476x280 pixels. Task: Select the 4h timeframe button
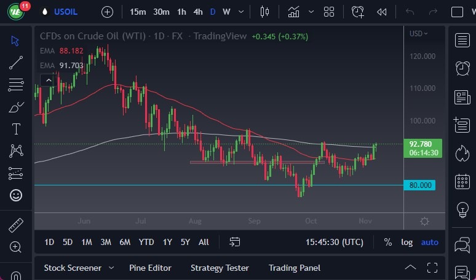[x=197, y=12]
